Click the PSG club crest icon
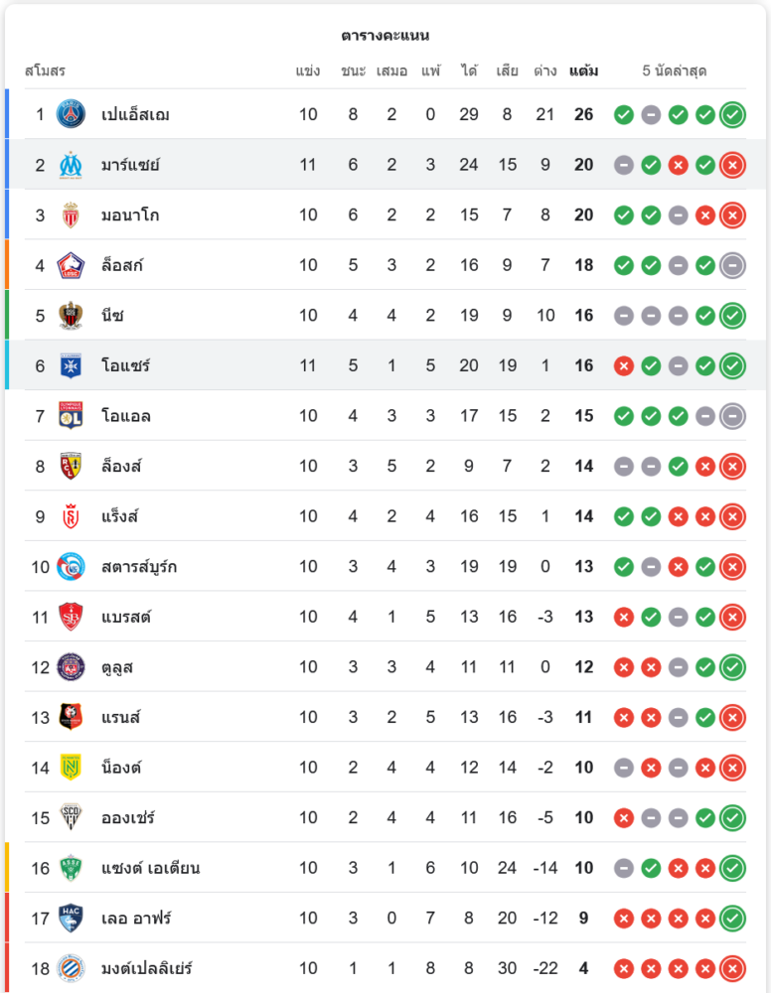 coord(71,114)
